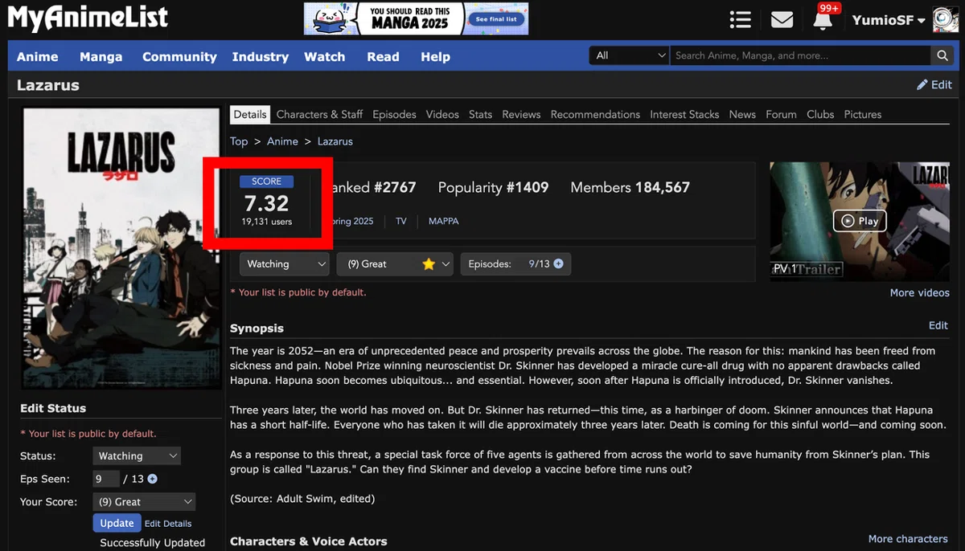Click the MAPPA studio link
Viewport: 965px width, 551px height.
coord(444,221)
